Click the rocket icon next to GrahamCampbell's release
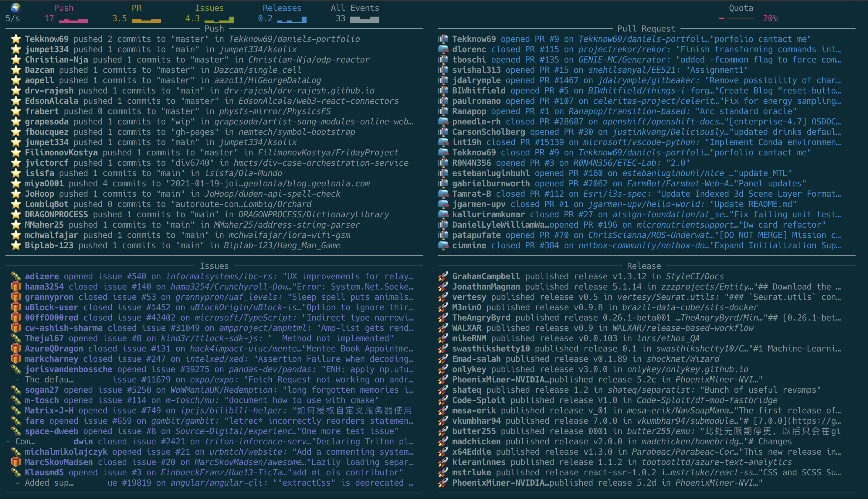Screen dimensions: 868x499 coord(443,276)
